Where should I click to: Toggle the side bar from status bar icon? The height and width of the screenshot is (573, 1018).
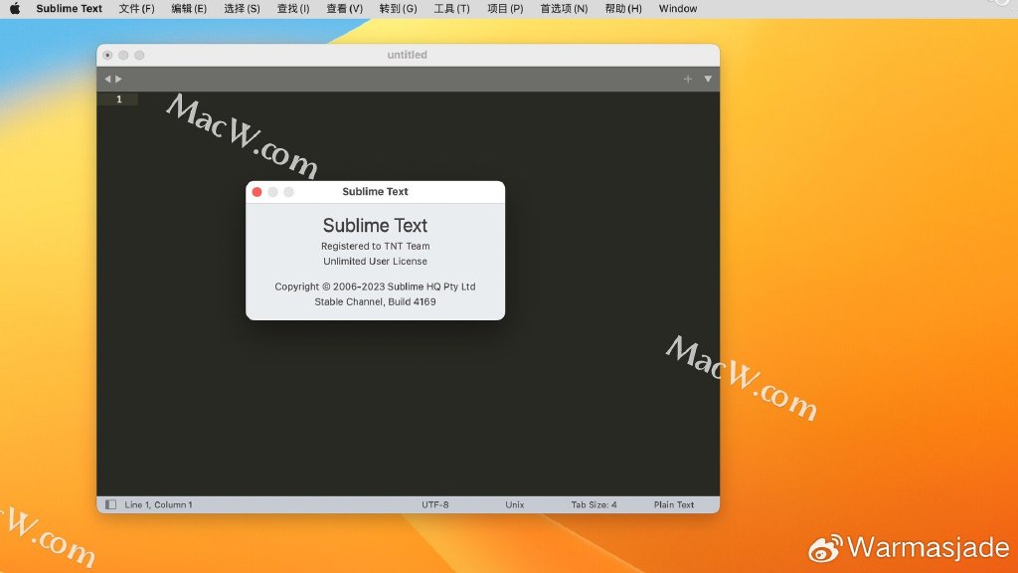pos(111,504)
